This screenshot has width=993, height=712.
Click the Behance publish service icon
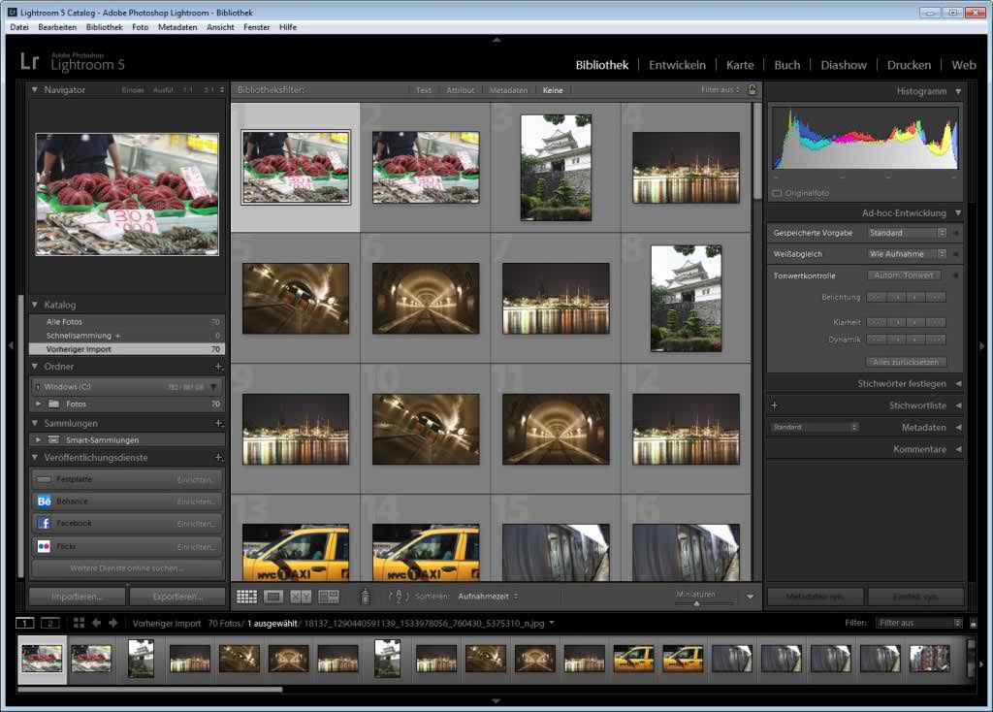point(44,502)
